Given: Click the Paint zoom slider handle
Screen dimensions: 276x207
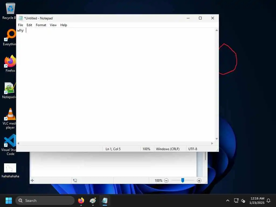Looking at the screenshot, I should [183, 180].
